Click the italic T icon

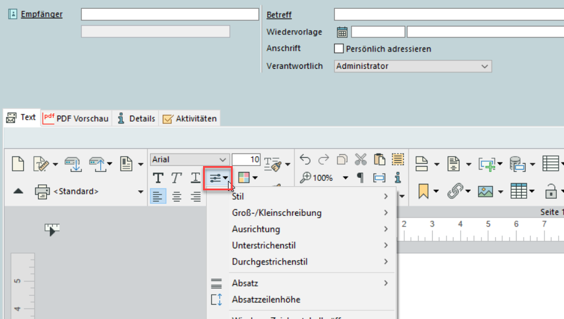pos(176,178)
